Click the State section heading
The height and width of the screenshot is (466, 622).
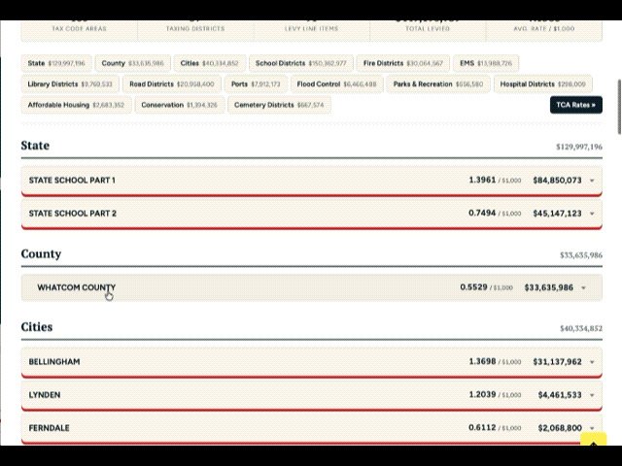tap(35, 146)
